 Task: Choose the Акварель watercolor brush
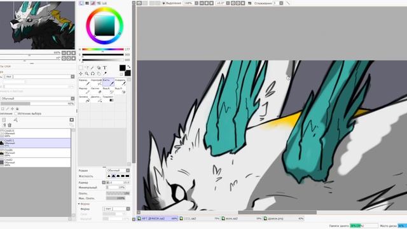click(120, 82)
